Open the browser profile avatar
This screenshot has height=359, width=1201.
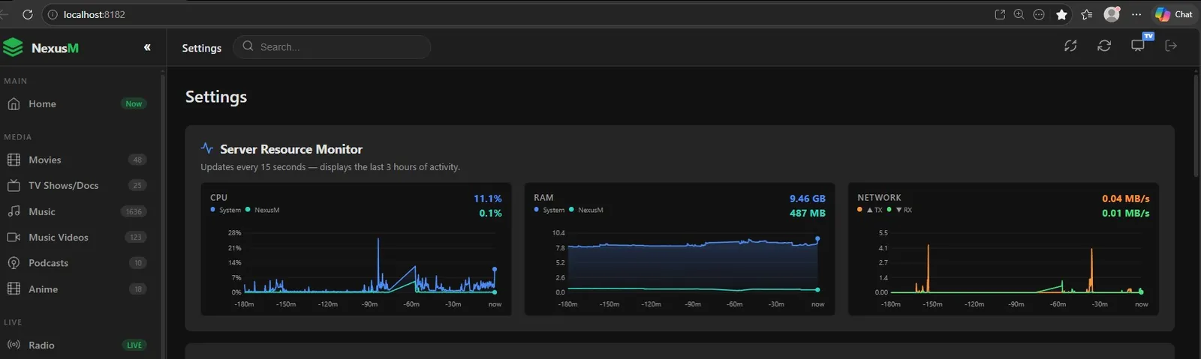pyautogui.click(x=1112, y=14)
